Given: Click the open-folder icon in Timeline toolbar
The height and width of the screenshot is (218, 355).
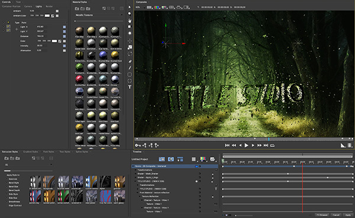Looking at the screenshot, I should click(212, 159).
